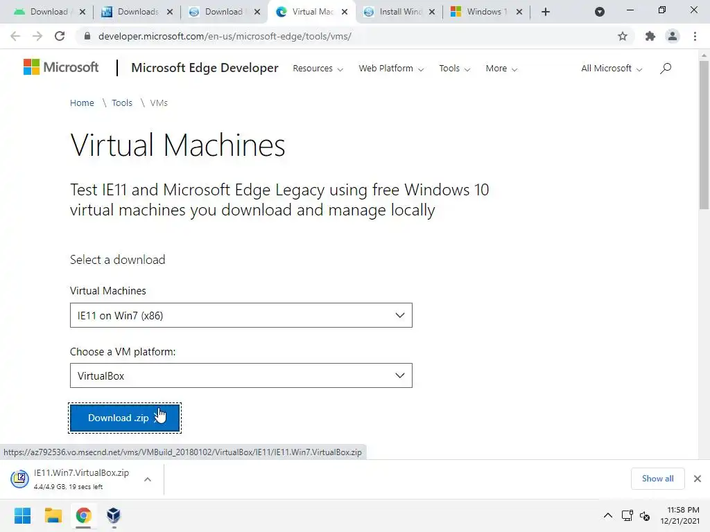Screen dimensions: 710x532
Task: Close the Install Windows tab
Action: pyautogui.click(x=432, y=12)
